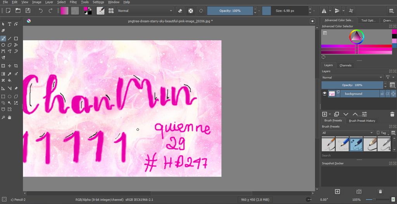Toggle horizontal mirror tool
This screenshot has width=397, height=204.
pos(324,10)
